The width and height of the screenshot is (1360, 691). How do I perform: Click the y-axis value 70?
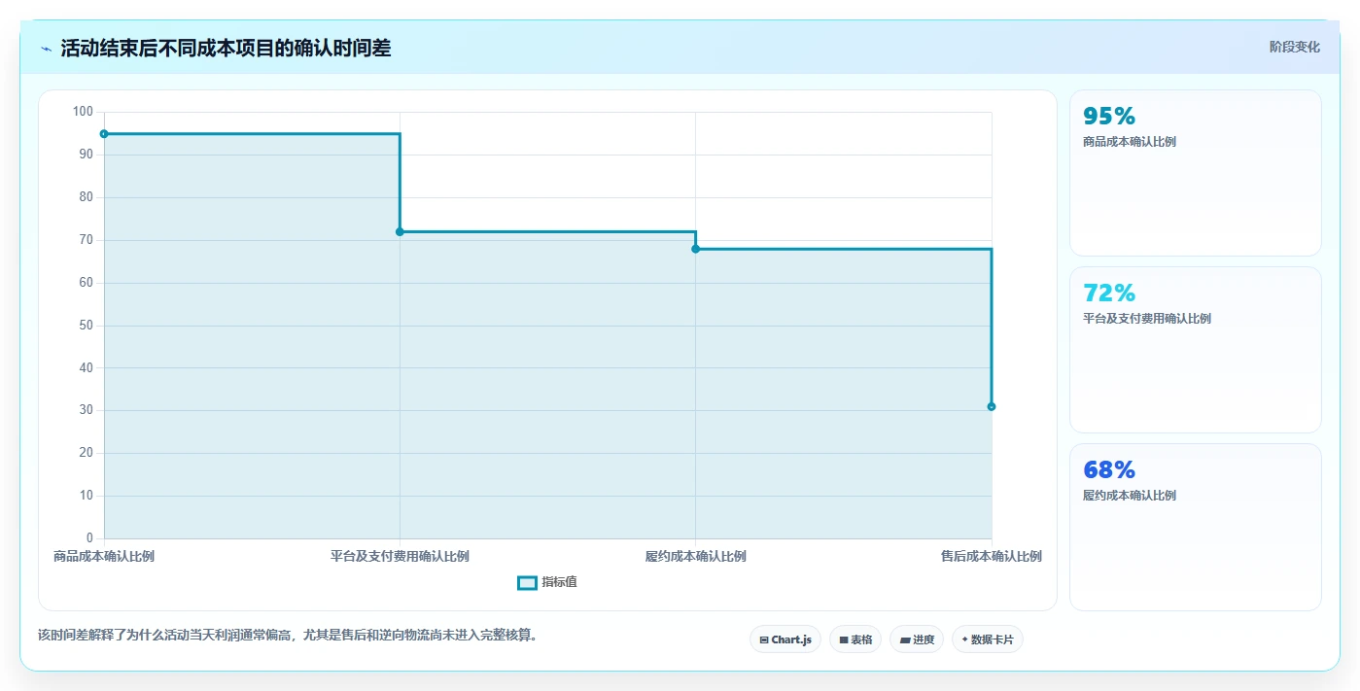pos(87,239)
